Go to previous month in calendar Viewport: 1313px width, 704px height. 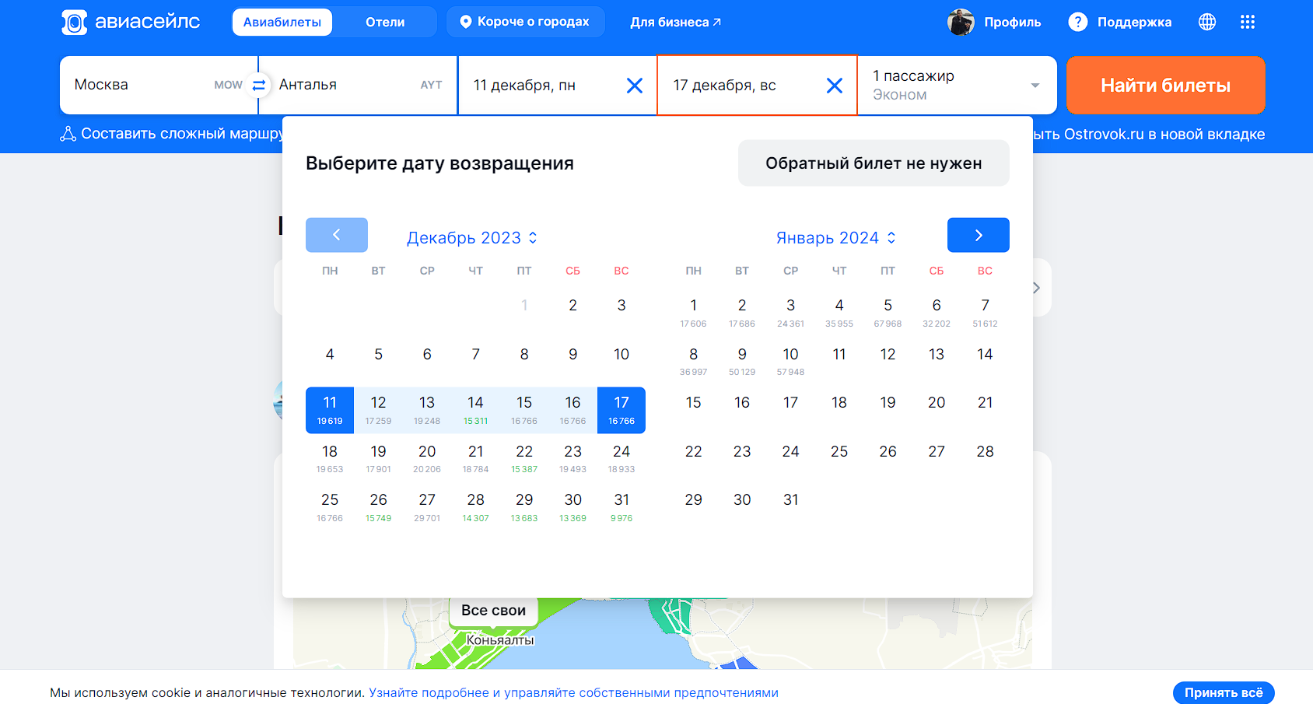337,235
